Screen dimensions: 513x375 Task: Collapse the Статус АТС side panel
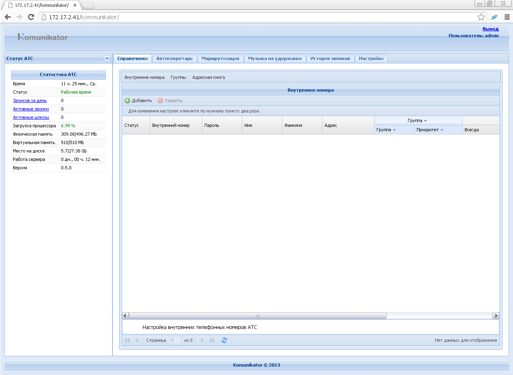pos(107,58)
